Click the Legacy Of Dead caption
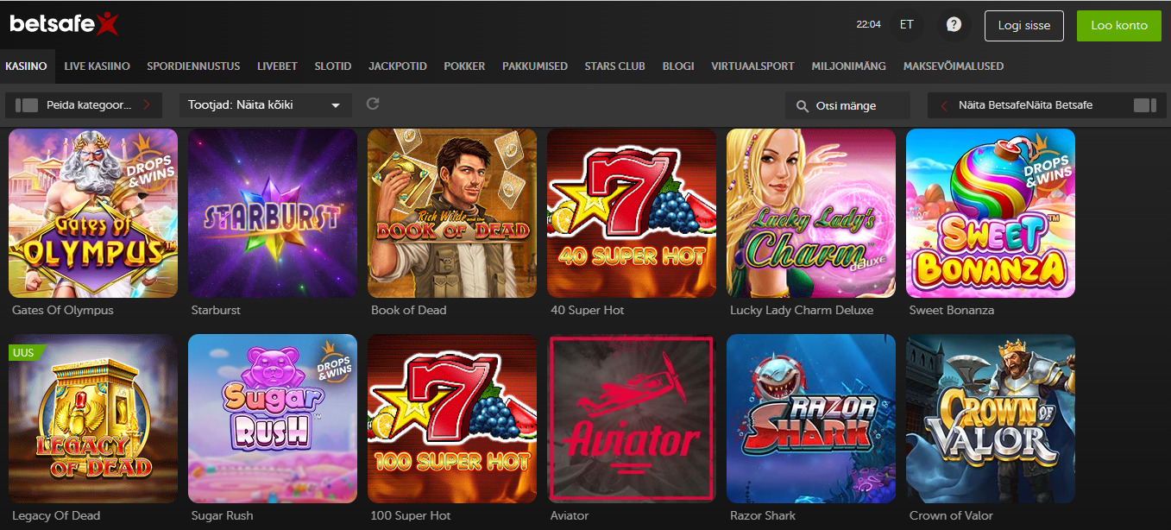 [x=56, y=515]
